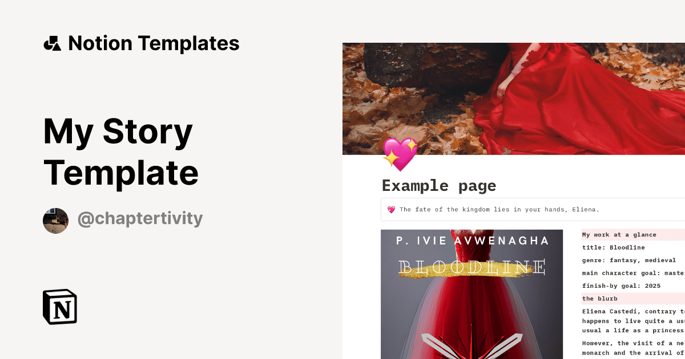Click the gold brush stroke on the Bloodline cover
685x359 pixels.
click(x=472, y=275)
